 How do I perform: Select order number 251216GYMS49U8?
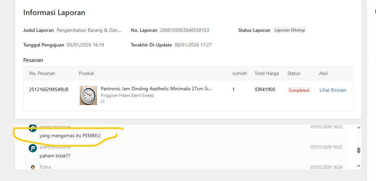click(49, 89)
